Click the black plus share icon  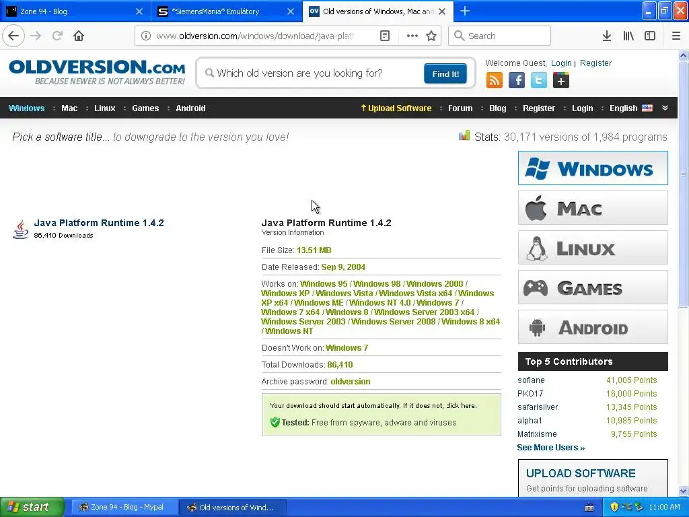(x=560, y=80)
